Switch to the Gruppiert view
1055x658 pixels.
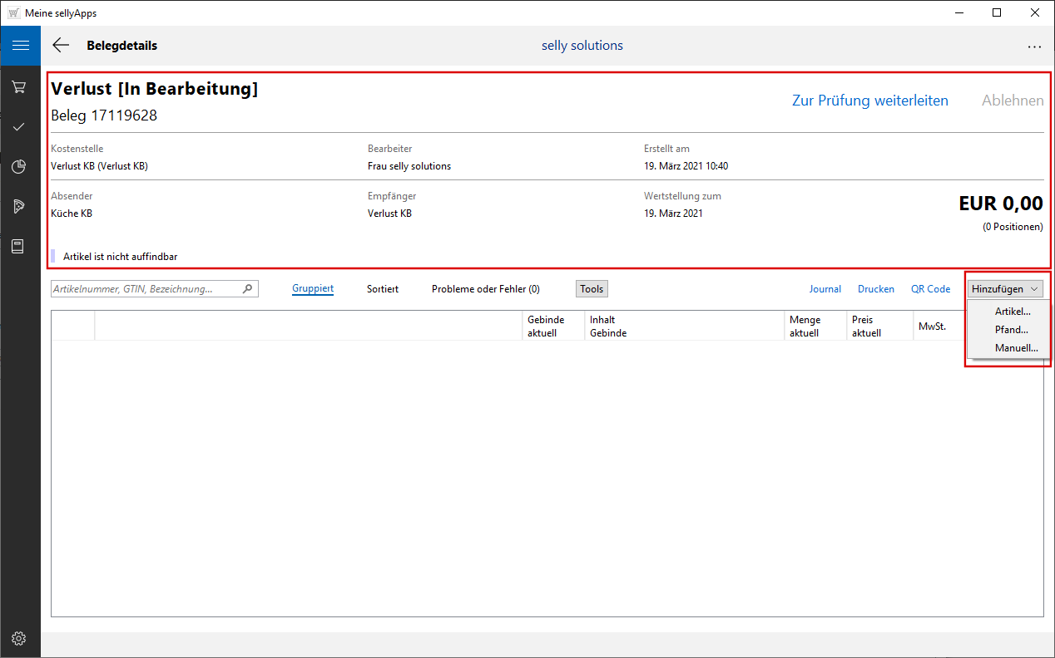click(313, 289)
